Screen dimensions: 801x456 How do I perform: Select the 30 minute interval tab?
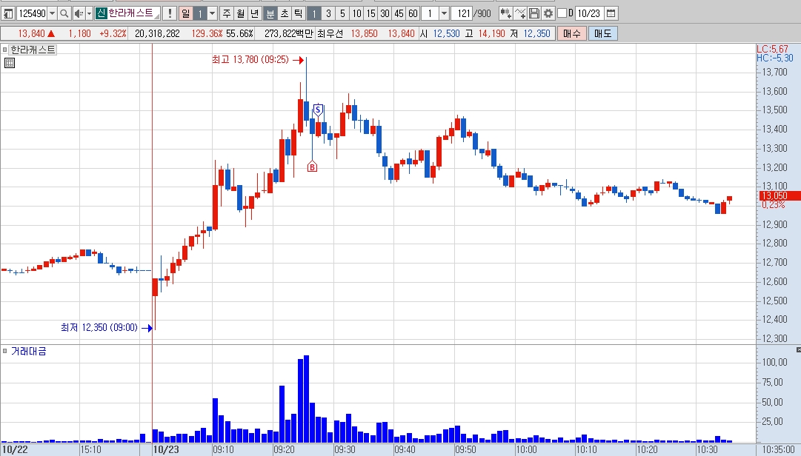pos(385,13)
